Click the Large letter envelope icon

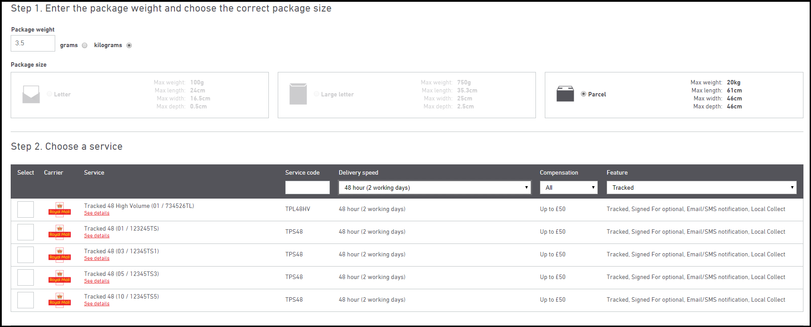coord(298,94)
